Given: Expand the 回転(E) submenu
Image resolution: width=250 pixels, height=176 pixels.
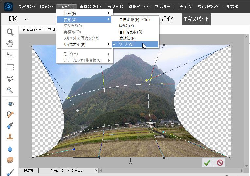Looking at the screenshot, I should 84,13.
